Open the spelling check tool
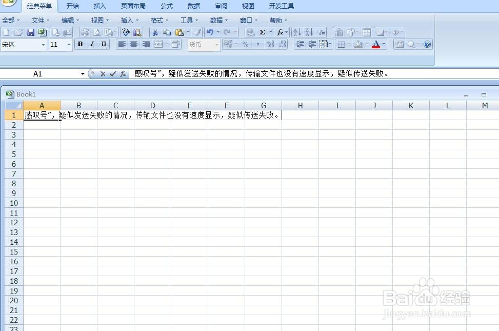Screen dimensions: 499x331 click(x=126, y=32)
